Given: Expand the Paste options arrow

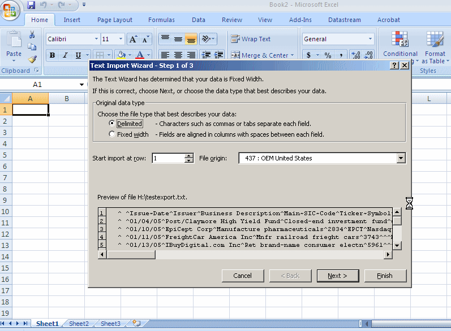Looking at the screenshot, I should pyautogui.click(x=14, y=61).
